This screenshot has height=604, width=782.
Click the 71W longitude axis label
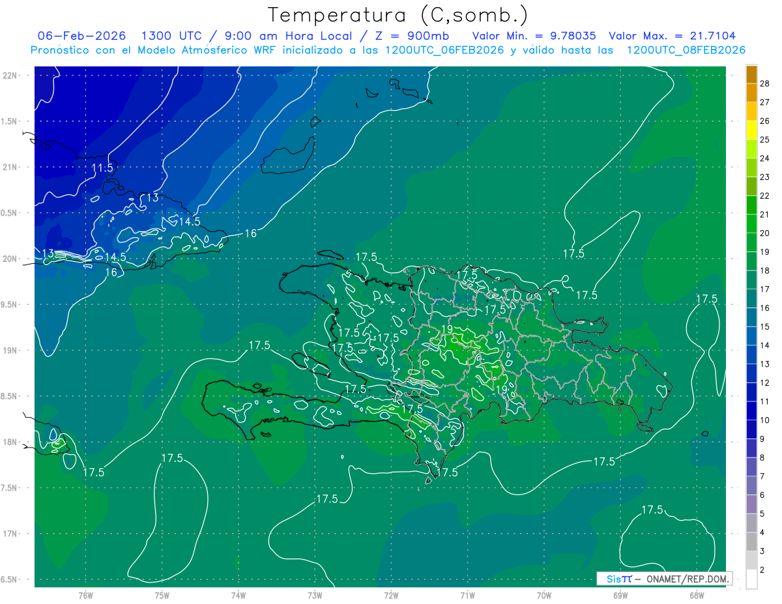(467, 596)
